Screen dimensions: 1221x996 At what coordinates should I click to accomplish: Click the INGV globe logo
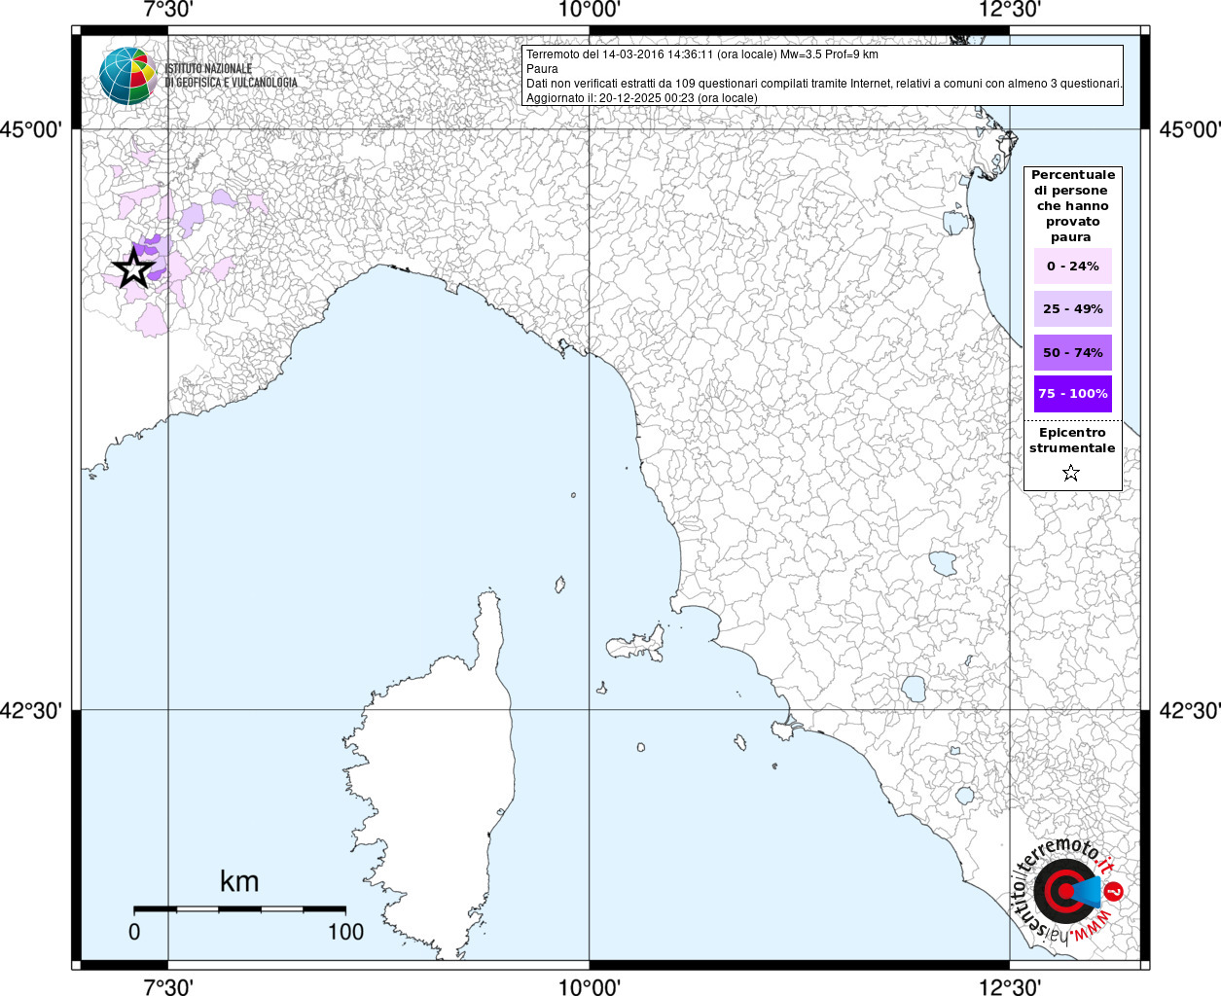coord(127,76)
